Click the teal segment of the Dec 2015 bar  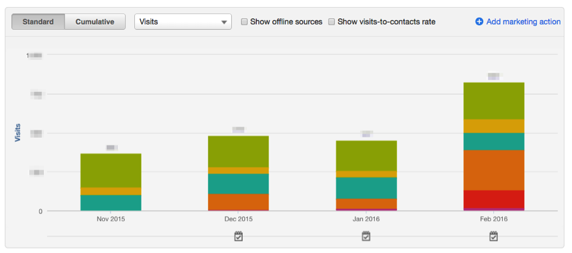point(238,184)
